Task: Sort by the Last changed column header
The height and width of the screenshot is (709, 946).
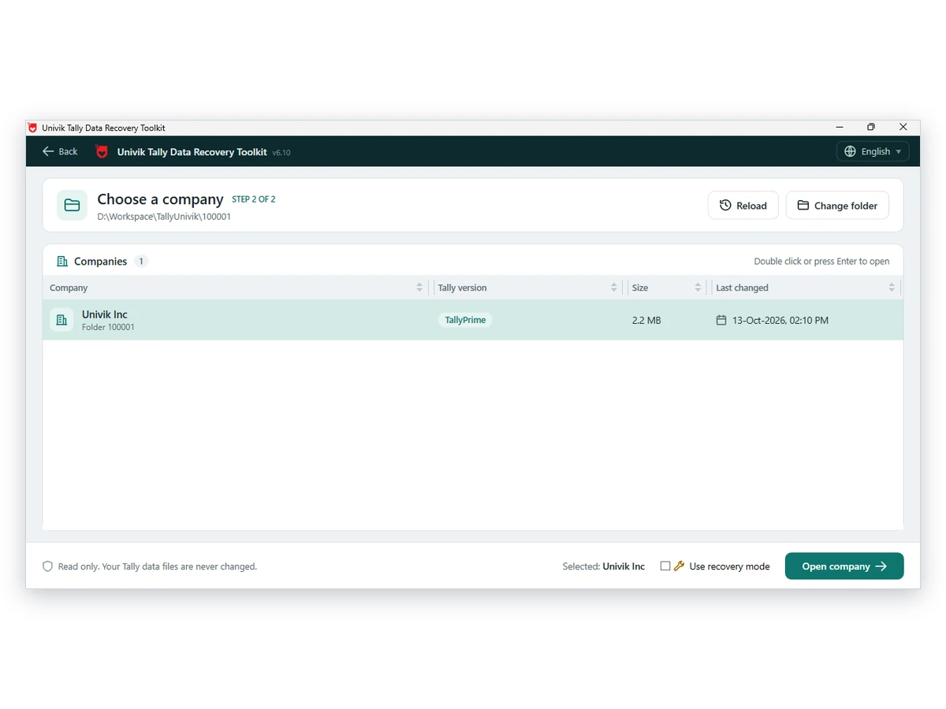Action: point(806,288)
